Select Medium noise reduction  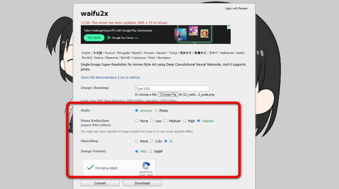[165, 121]
